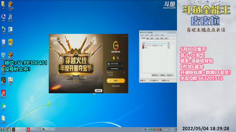Sort by Status column header in Task Manager
Image resolution: width=236 pixels, height=132 pixels.
tap(171, 43)
